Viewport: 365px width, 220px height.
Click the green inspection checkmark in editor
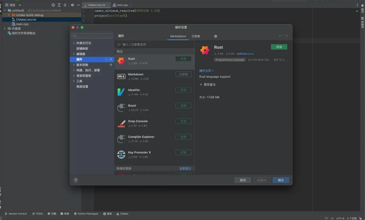[x=357, y=11]
